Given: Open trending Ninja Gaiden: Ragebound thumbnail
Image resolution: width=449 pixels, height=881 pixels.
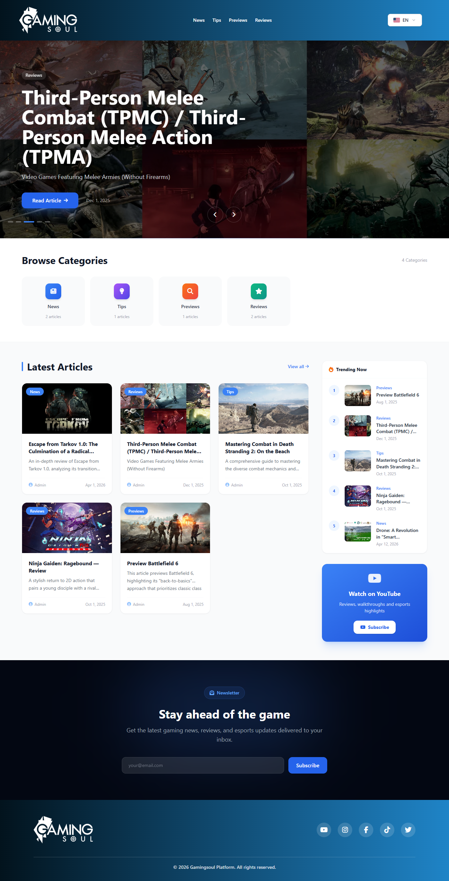Looking at the screenshot, I should [357, 496].
